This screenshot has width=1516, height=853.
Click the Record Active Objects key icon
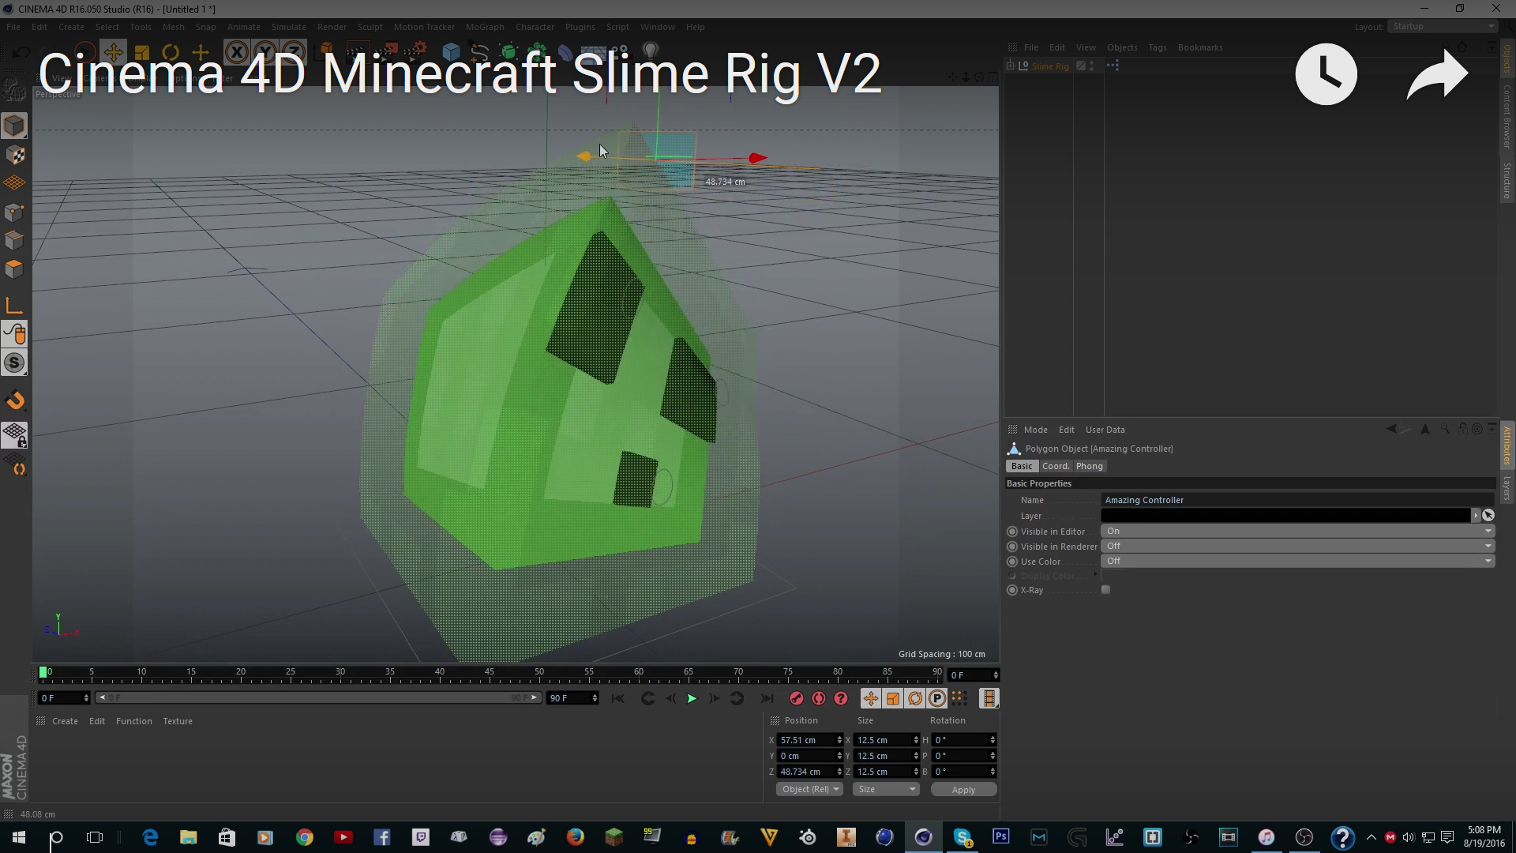[x=796, y=698]
